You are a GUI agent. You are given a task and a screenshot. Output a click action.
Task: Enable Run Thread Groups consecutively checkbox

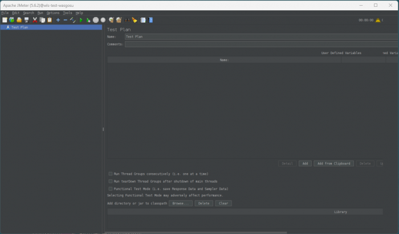111,174
